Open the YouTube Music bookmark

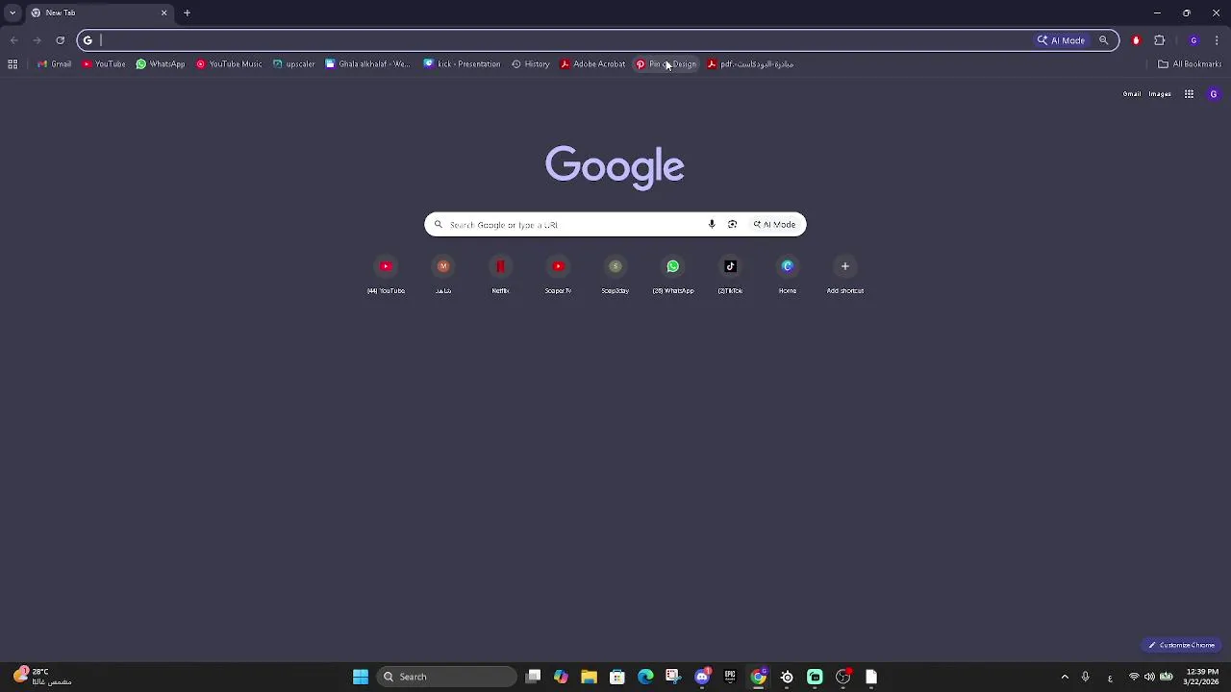pyautogui.click(x=229, y=64)
